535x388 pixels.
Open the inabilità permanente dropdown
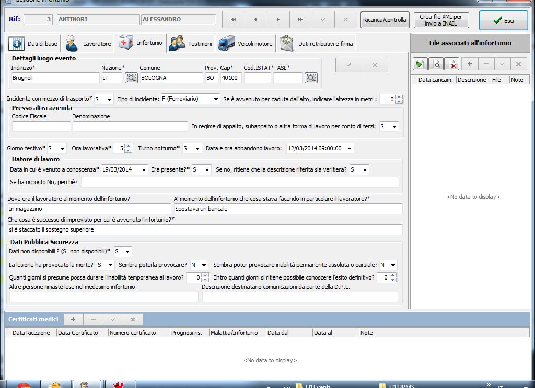393,265
